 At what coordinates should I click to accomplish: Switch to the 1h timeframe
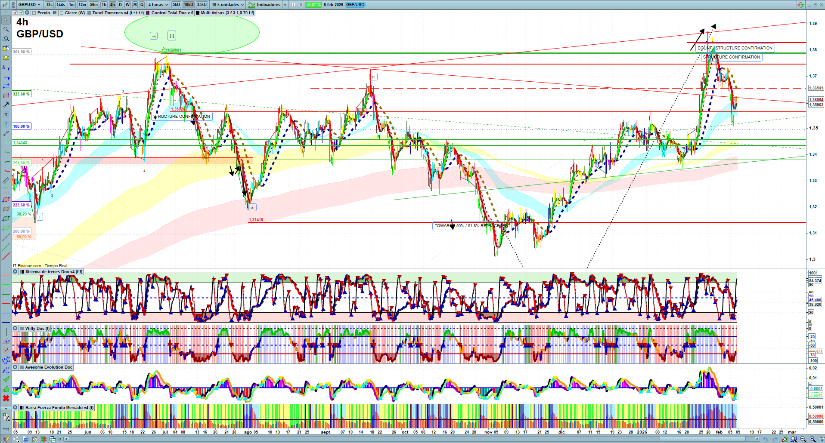coord(104,5)
